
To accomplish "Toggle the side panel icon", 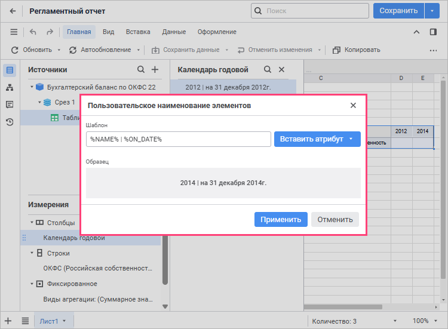I will point(433,32).
